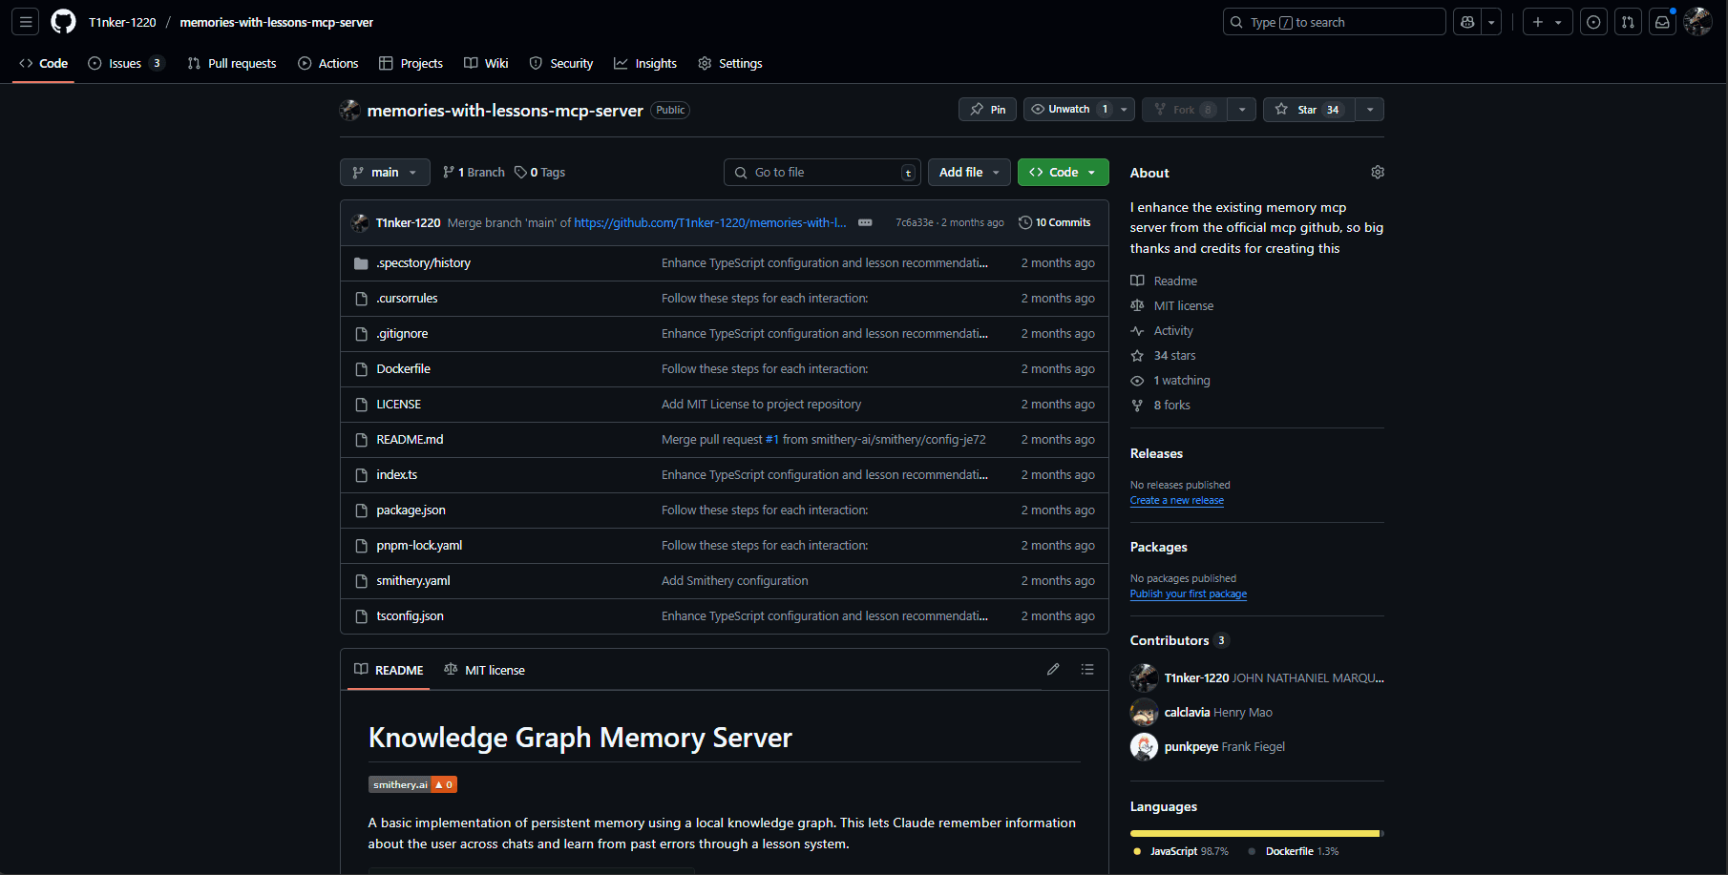Open T1nker-1220 contributor avatar
Viewport: 1728px width, 875px height.
[x=1144, y=677]
